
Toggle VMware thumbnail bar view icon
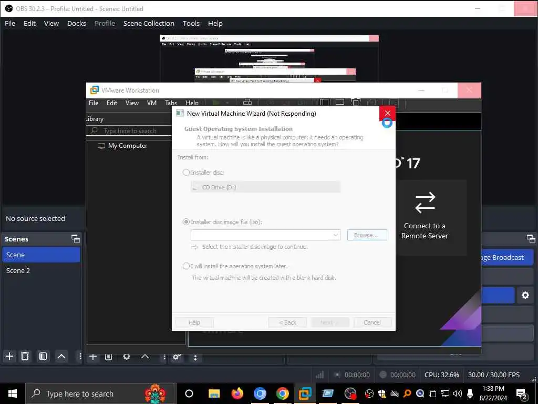[x=340, y=103]
